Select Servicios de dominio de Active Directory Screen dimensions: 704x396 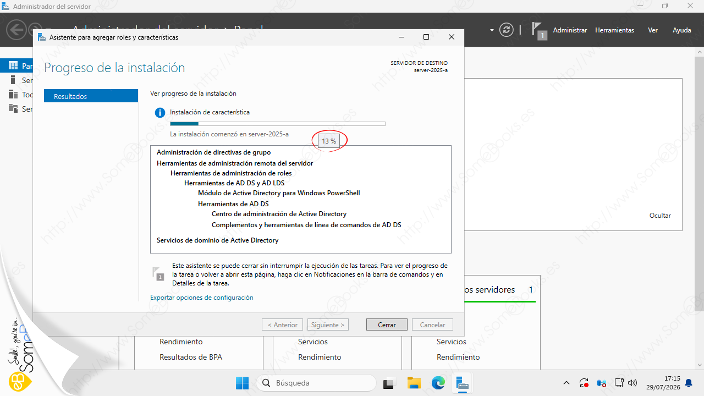[218, 240]
